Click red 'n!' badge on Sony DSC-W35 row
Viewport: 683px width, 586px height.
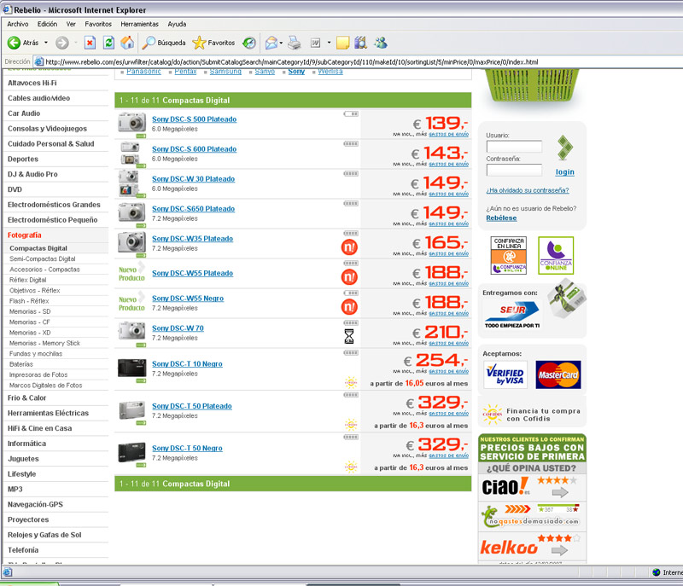click(349, 247)
